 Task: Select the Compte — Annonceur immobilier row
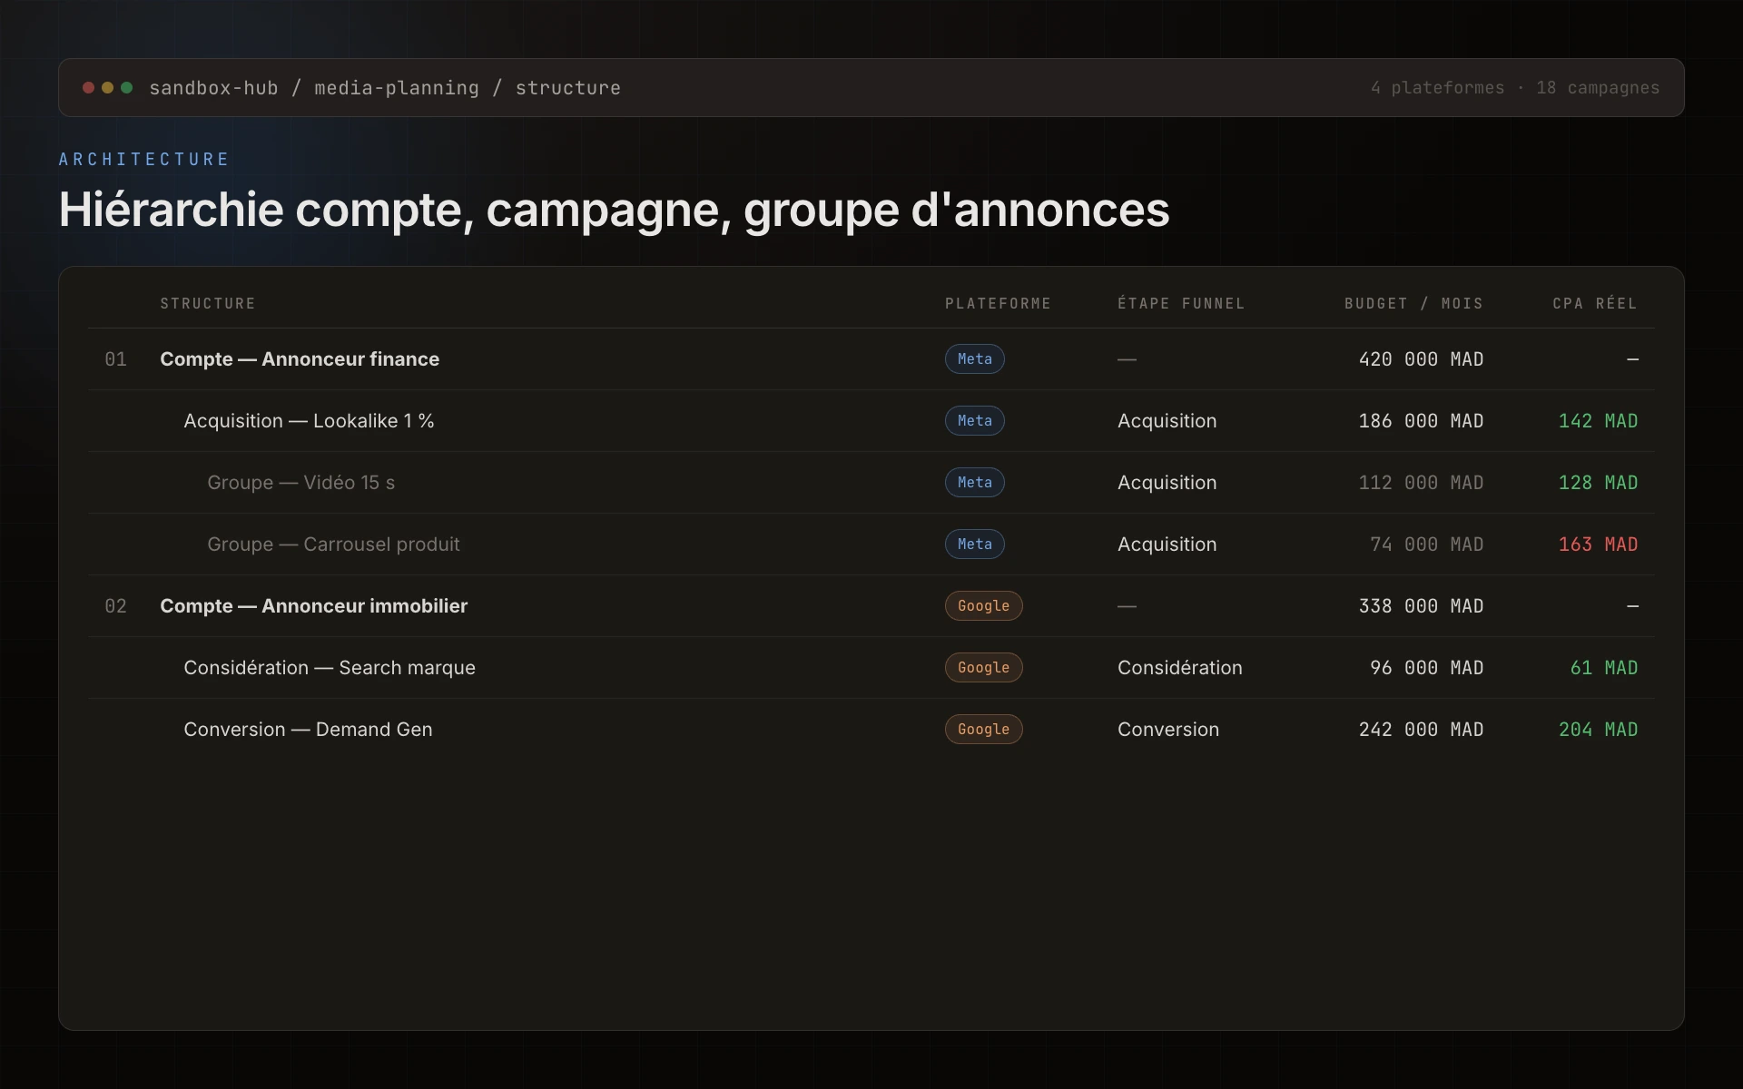[x=871, y=606]
